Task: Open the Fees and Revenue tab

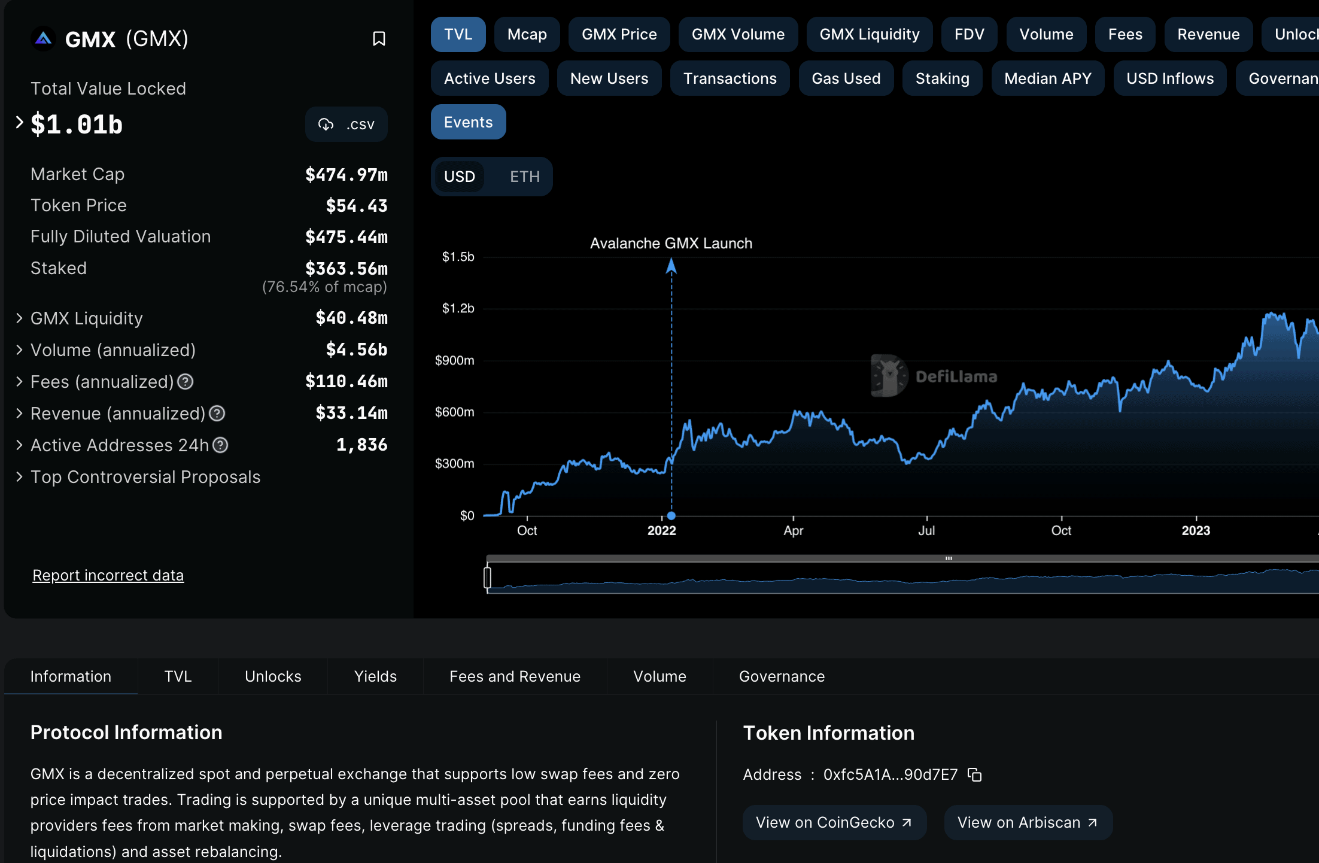Action: click(x=515, y=676)
